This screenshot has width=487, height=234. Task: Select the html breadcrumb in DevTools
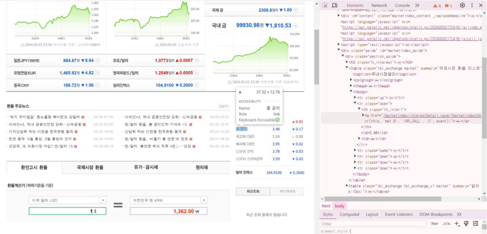tap(326, 206)
